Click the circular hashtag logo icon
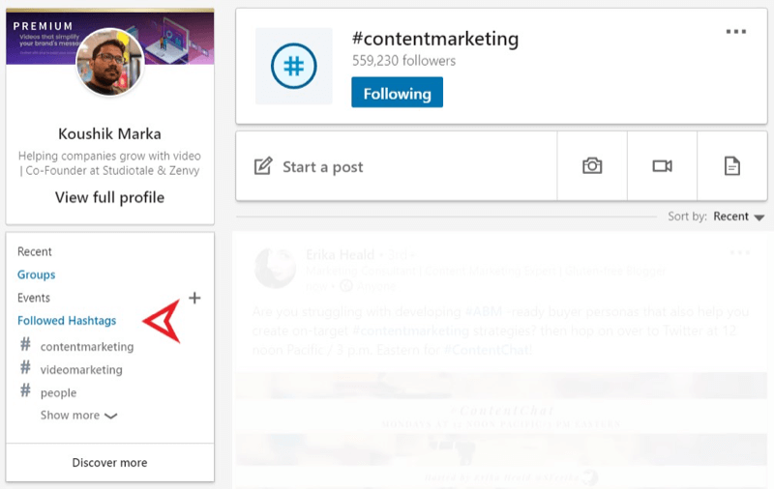 294,66
